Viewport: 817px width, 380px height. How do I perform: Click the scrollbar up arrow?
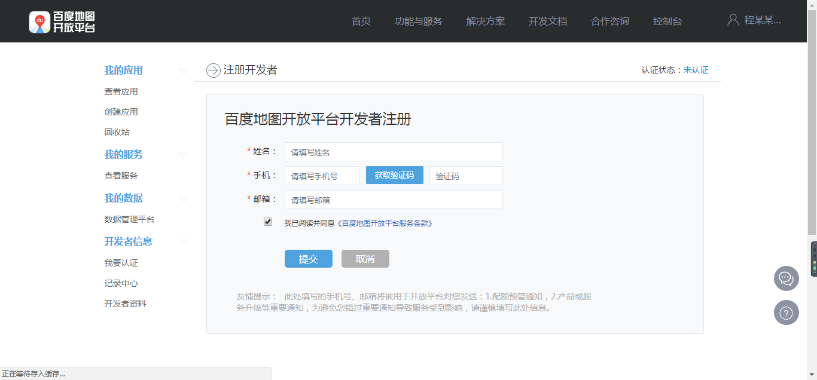coord(812,4)
